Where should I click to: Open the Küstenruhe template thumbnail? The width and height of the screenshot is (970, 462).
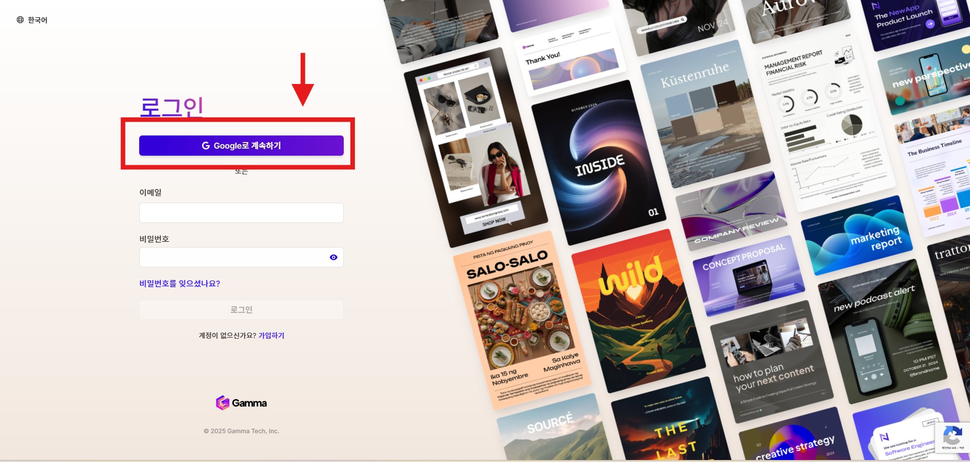point(705,114)
